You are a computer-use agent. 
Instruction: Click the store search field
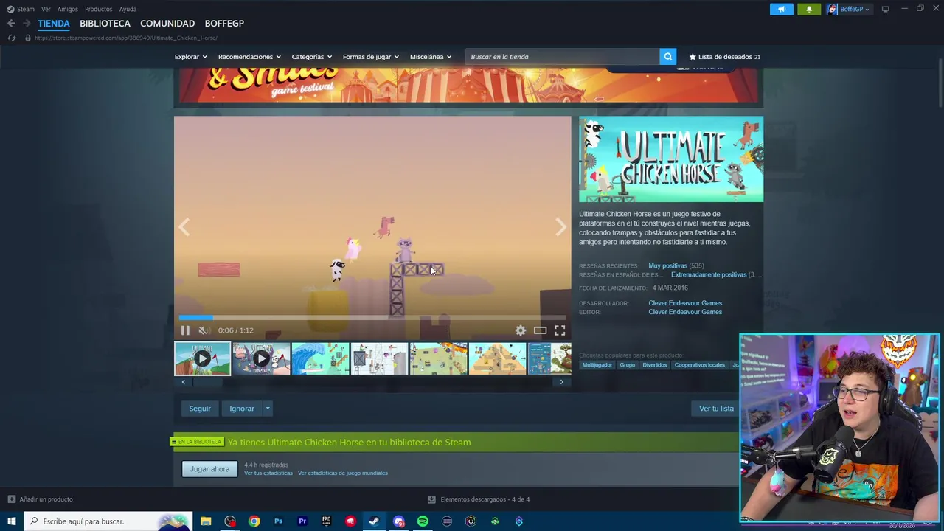563,57
